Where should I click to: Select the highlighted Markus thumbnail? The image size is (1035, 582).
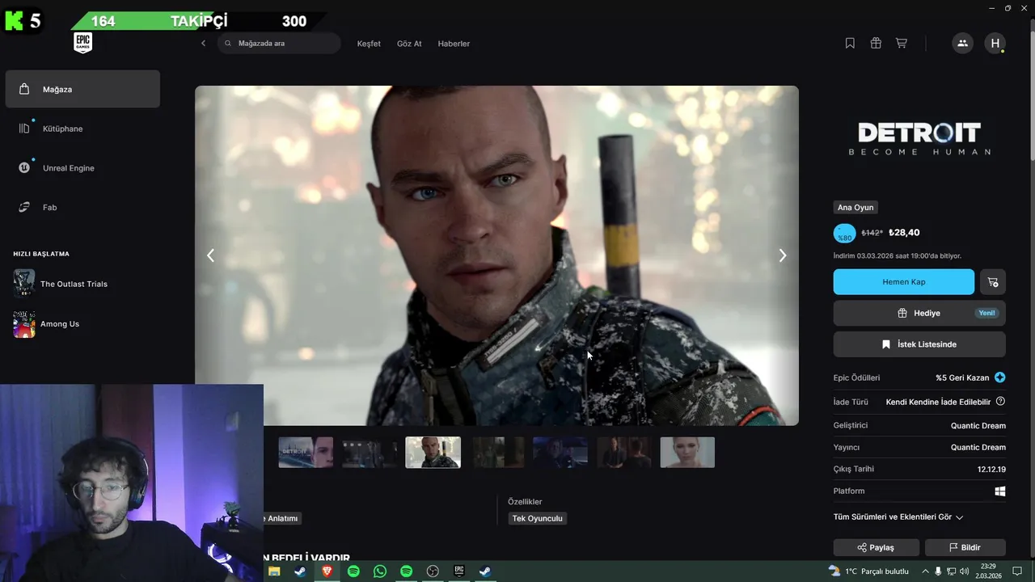433,453
